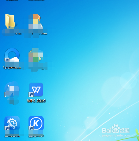
Task: Select the pixelated shortcut left of WPS
Action: click(12, 90)
